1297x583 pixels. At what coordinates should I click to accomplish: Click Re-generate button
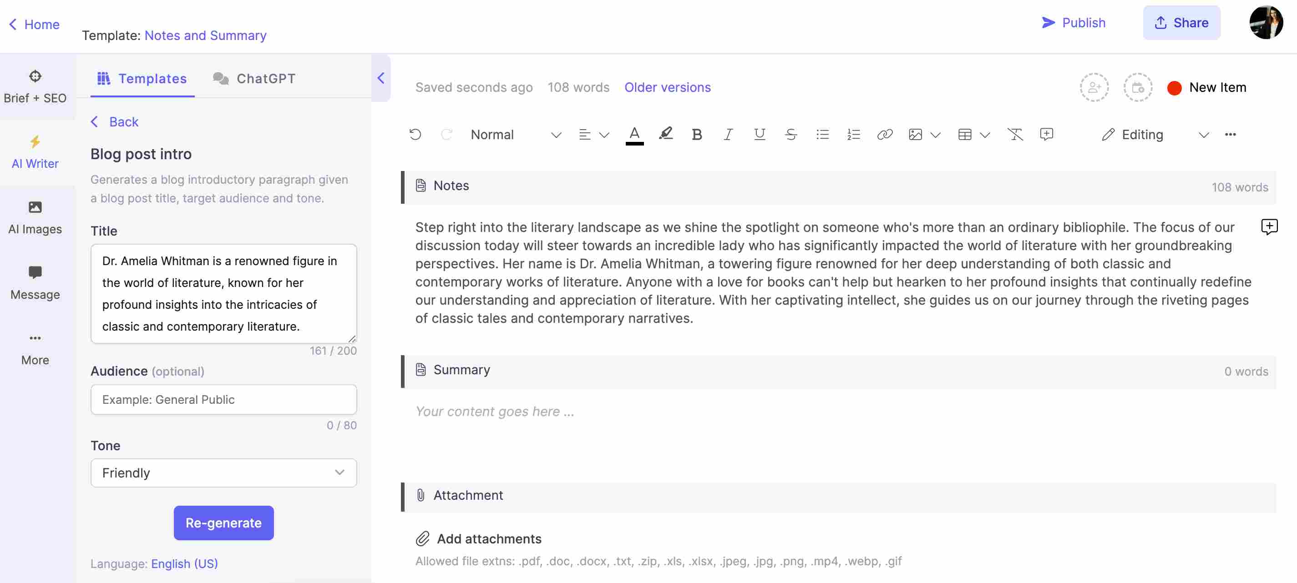pos(223,523)
